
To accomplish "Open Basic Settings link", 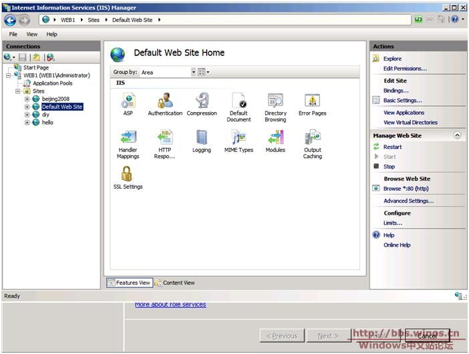I will click(403, 101).
